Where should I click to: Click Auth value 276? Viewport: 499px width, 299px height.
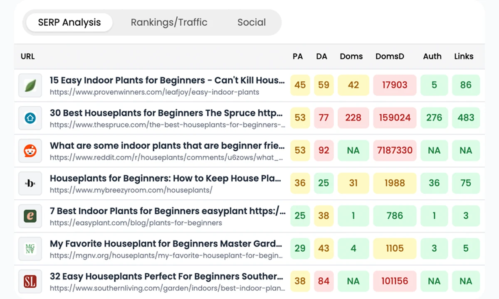click(x=434, y=118)
